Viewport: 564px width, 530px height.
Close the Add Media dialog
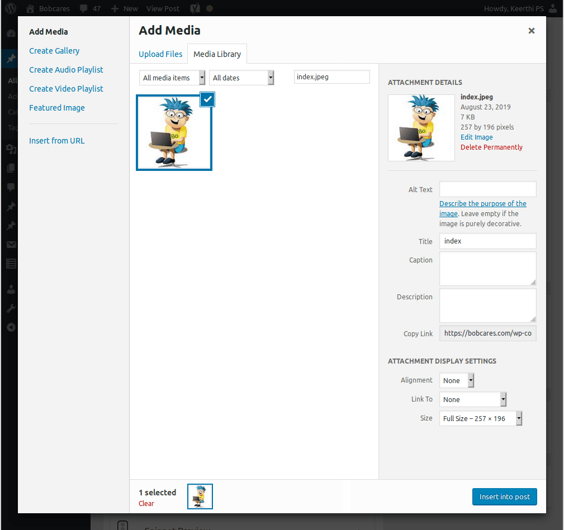pyautogui.click(x=531, y=31)
